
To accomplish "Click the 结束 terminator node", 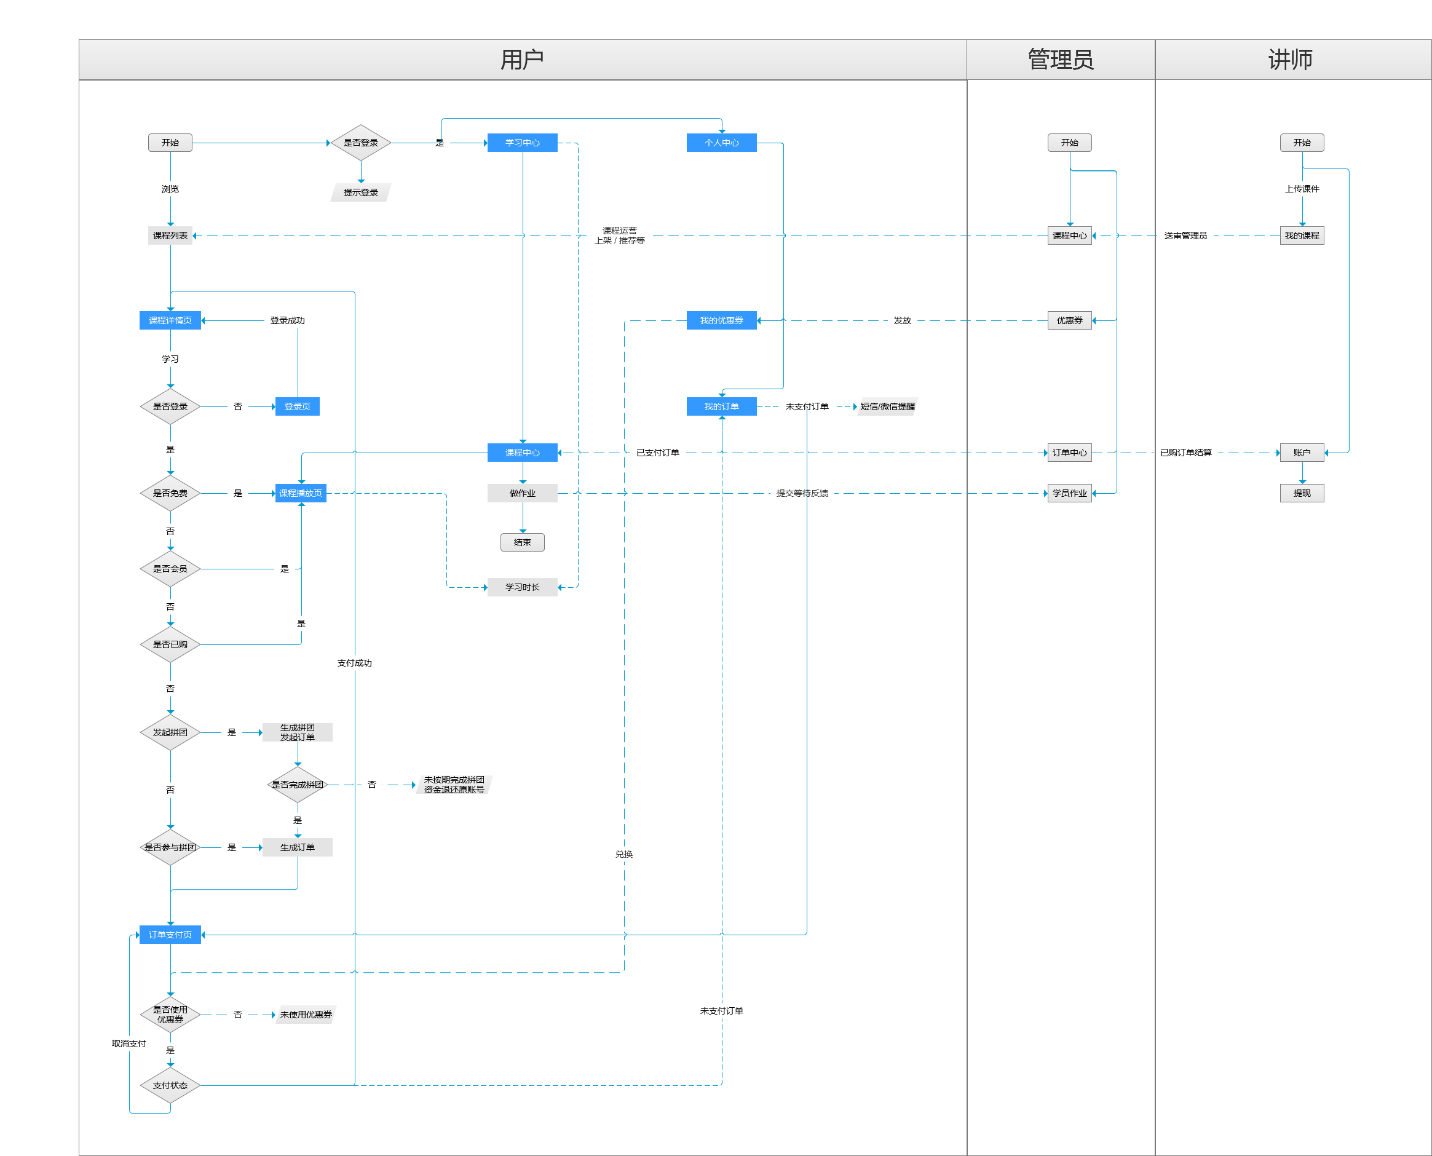I will (522, 542).
